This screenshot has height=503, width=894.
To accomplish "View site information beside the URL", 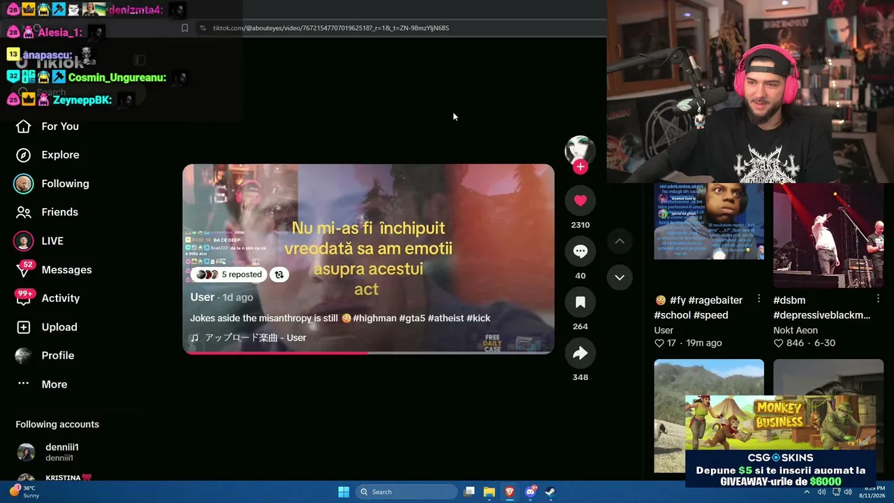I will (x=203, y=28).
